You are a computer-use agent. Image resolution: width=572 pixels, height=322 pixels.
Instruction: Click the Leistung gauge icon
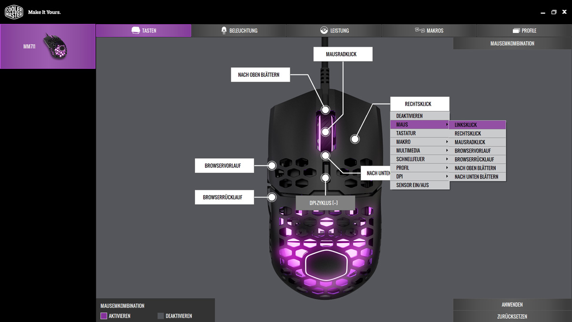point(324,30)
